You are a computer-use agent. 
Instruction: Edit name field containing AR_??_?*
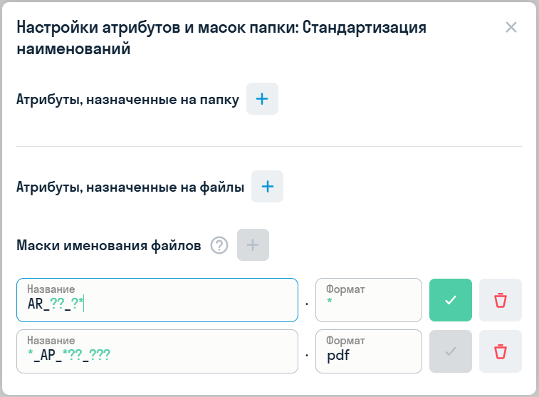(x=157, y=300)
